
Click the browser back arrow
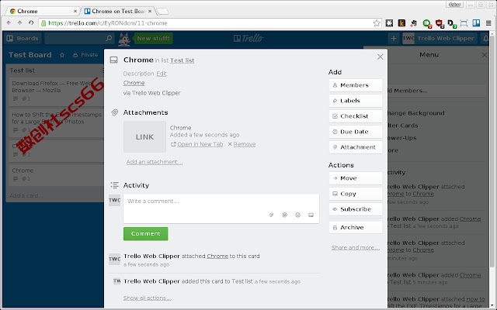tap(9, 22)
